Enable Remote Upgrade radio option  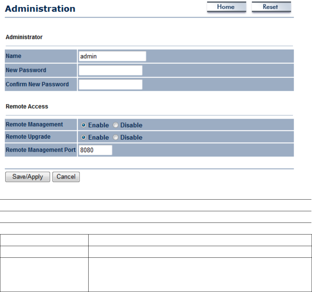[84, 137]
